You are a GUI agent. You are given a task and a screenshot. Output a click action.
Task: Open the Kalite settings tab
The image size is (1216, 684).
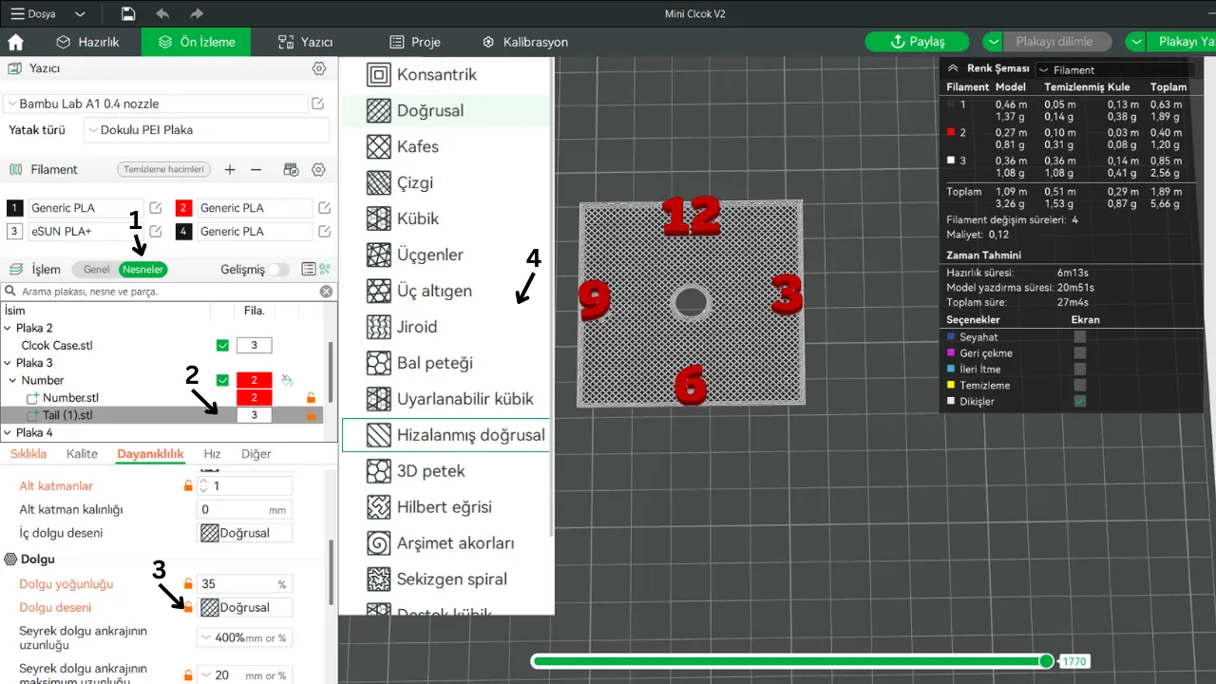coord(80,454)
